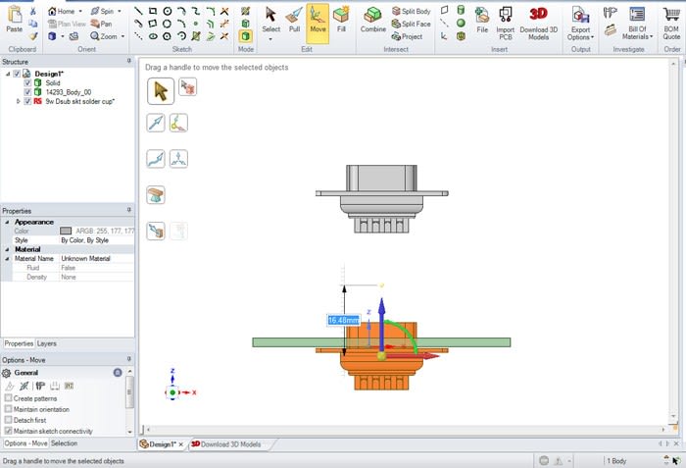Switch to the Options - Move tab
Image resolution: width=686 pixels, height=468 pixels.
point(25,443)
